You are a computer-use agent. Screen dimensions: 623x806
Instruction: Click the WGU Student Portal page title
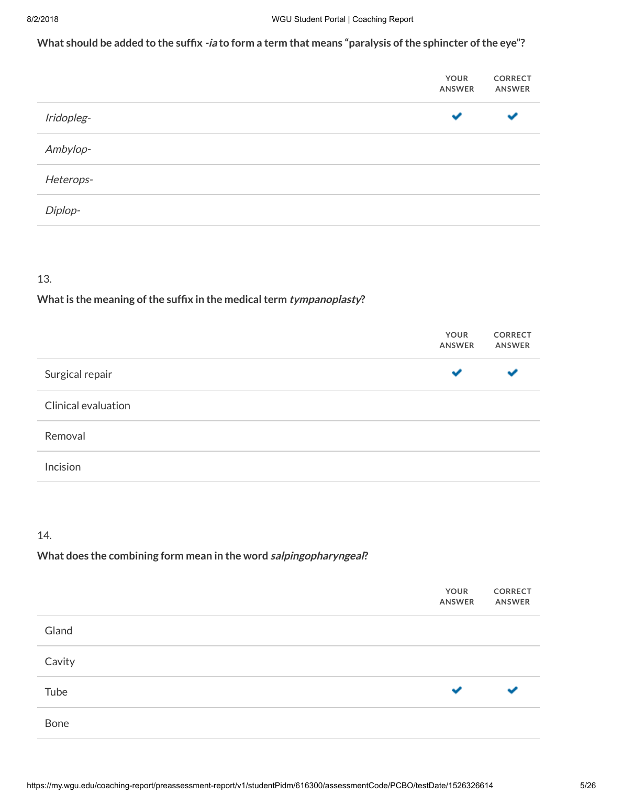pyautogui.click(x=342, y=19)
